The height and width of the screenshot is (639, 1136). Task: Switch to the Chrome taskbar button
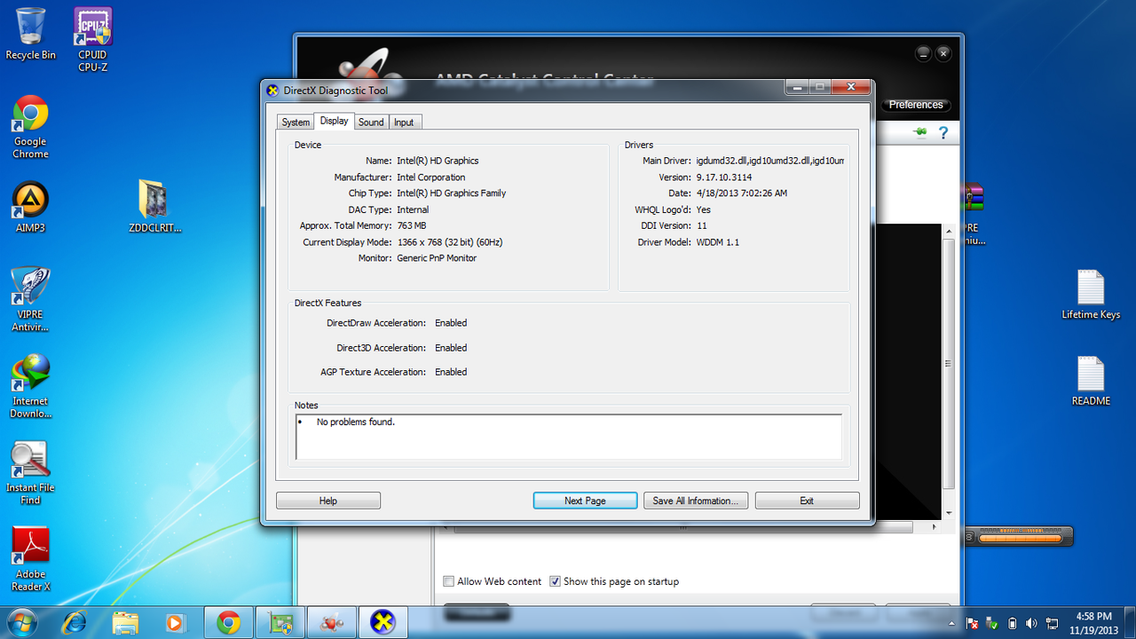click(229, 623)
